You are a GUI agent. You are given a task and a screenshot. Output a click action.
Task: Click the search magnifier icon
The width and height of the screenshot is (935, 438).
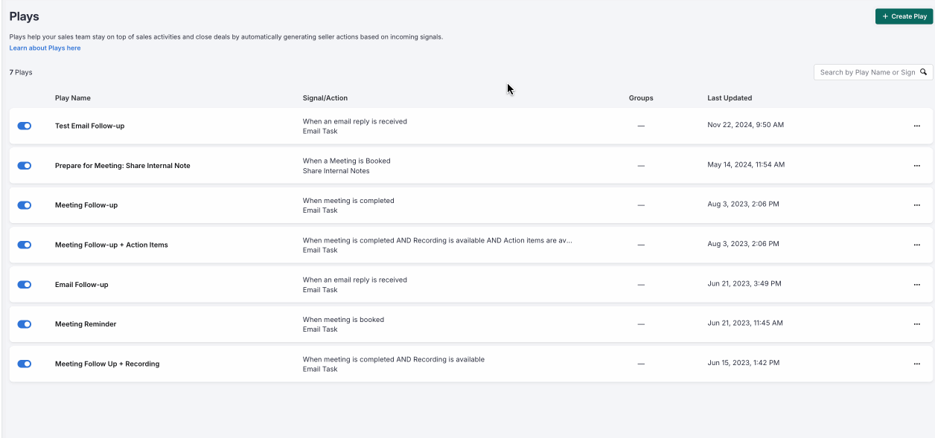click(924, 72)
